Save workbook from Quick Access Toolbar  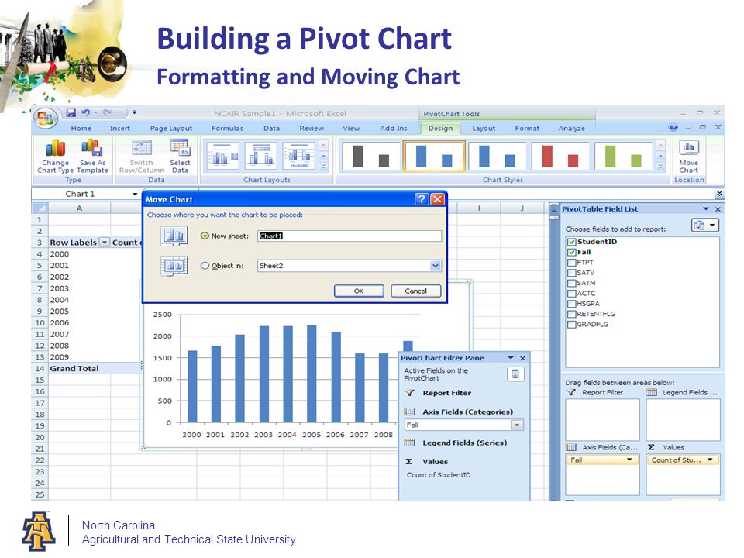click(x=71, y=113)
